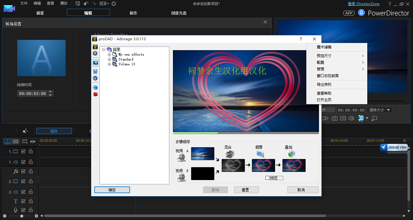413x220 pixels.
Task: Click the 重置 button in Adorage
Action: pos(246,190)
